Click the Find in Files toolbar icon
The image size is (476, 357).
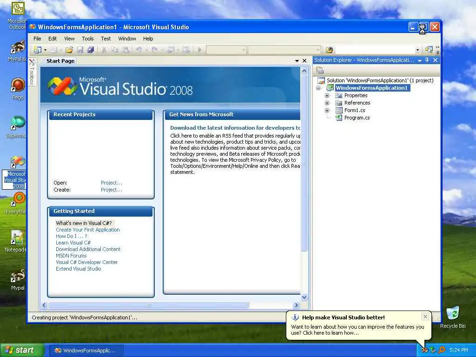330,50
